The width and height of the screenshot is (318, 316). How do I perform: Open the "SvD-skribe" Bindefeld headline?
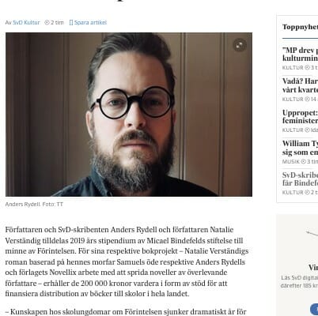coord(300,179)
